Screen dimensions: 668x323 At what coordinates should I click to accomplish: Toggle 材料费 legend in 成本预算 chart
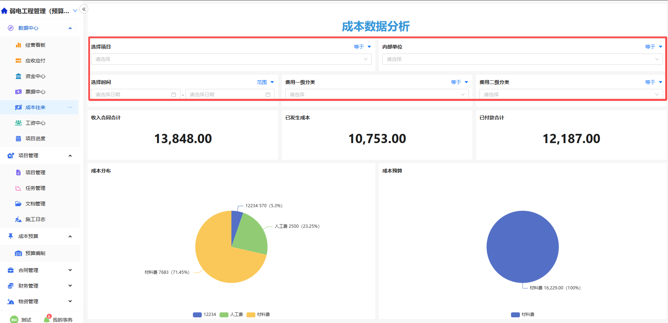[523, 314]
